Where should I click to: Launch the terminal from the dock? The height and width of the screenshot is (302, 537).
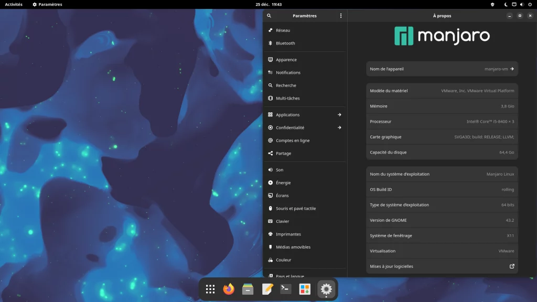[x=286, y=289]
